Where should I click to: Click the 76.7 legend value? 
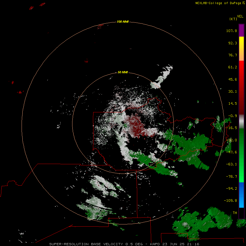pos(233,55)
